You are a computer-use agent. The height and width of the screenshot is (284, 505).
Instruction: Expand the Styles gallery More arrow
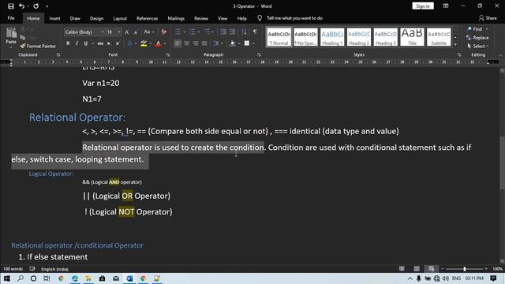tap(455, 45)
